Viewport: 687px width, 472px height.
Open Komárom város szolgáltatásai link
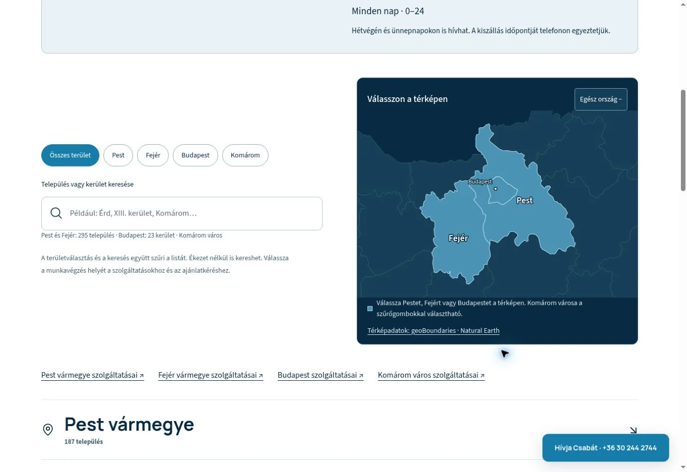431,375
